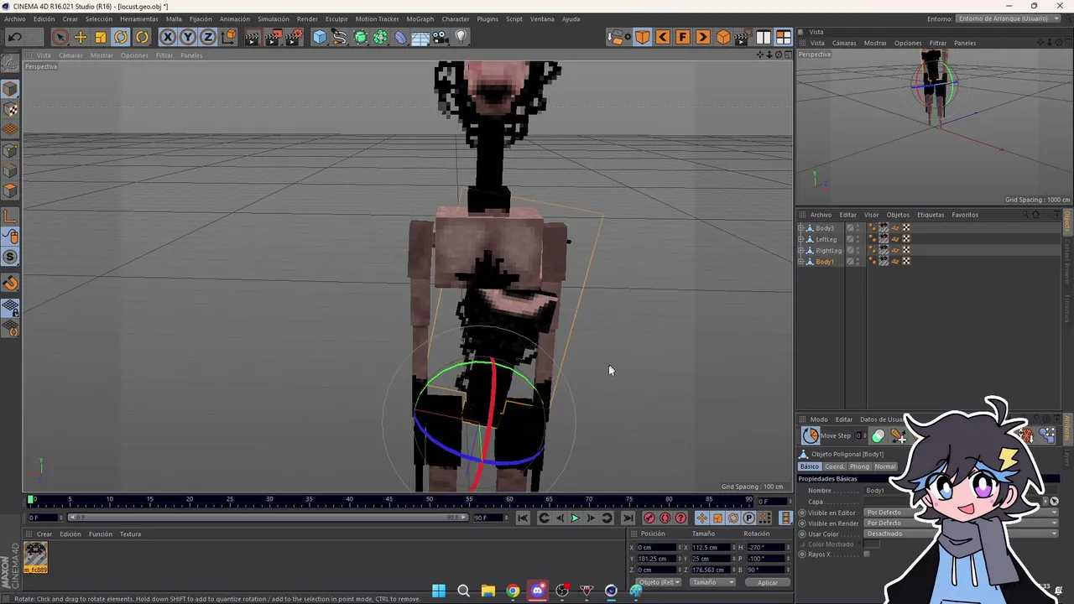Toggle visibility dots for Body3 object

click(858, 228)
